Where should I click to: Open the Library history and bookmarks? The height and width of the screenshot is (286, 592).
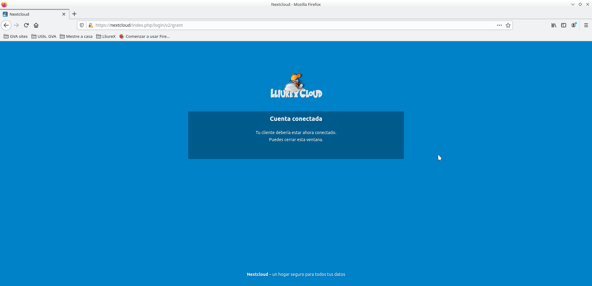(554, 25)
